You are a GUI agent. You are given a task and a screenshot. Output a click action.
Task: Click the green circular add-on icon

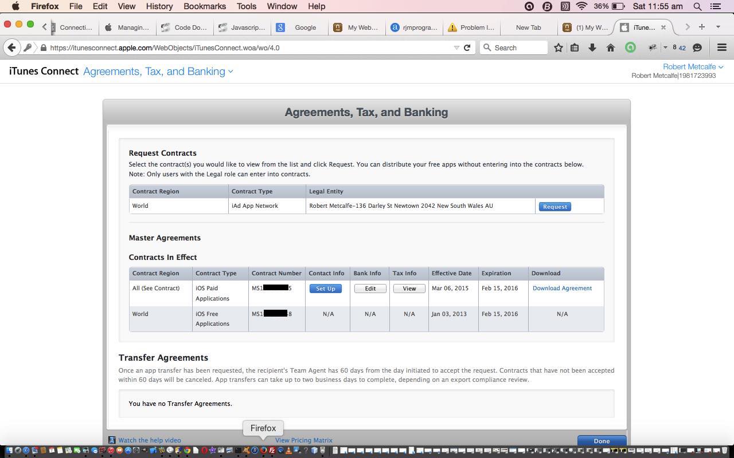pos(630,48)
